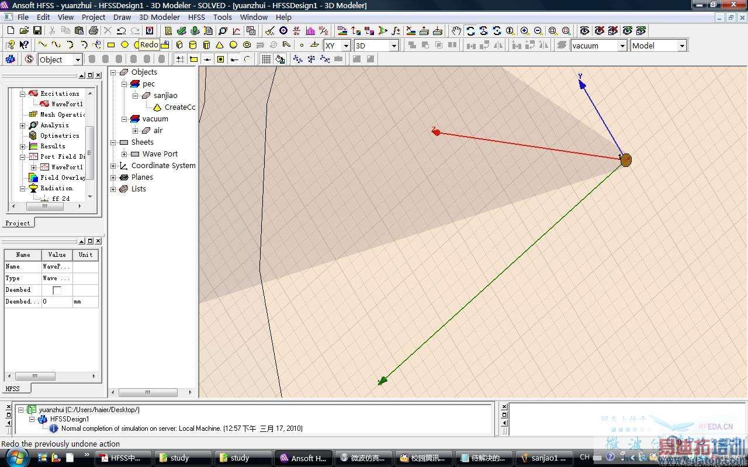748x467 pixels.
Task: Open the HFSS menu
Action: 196,17
